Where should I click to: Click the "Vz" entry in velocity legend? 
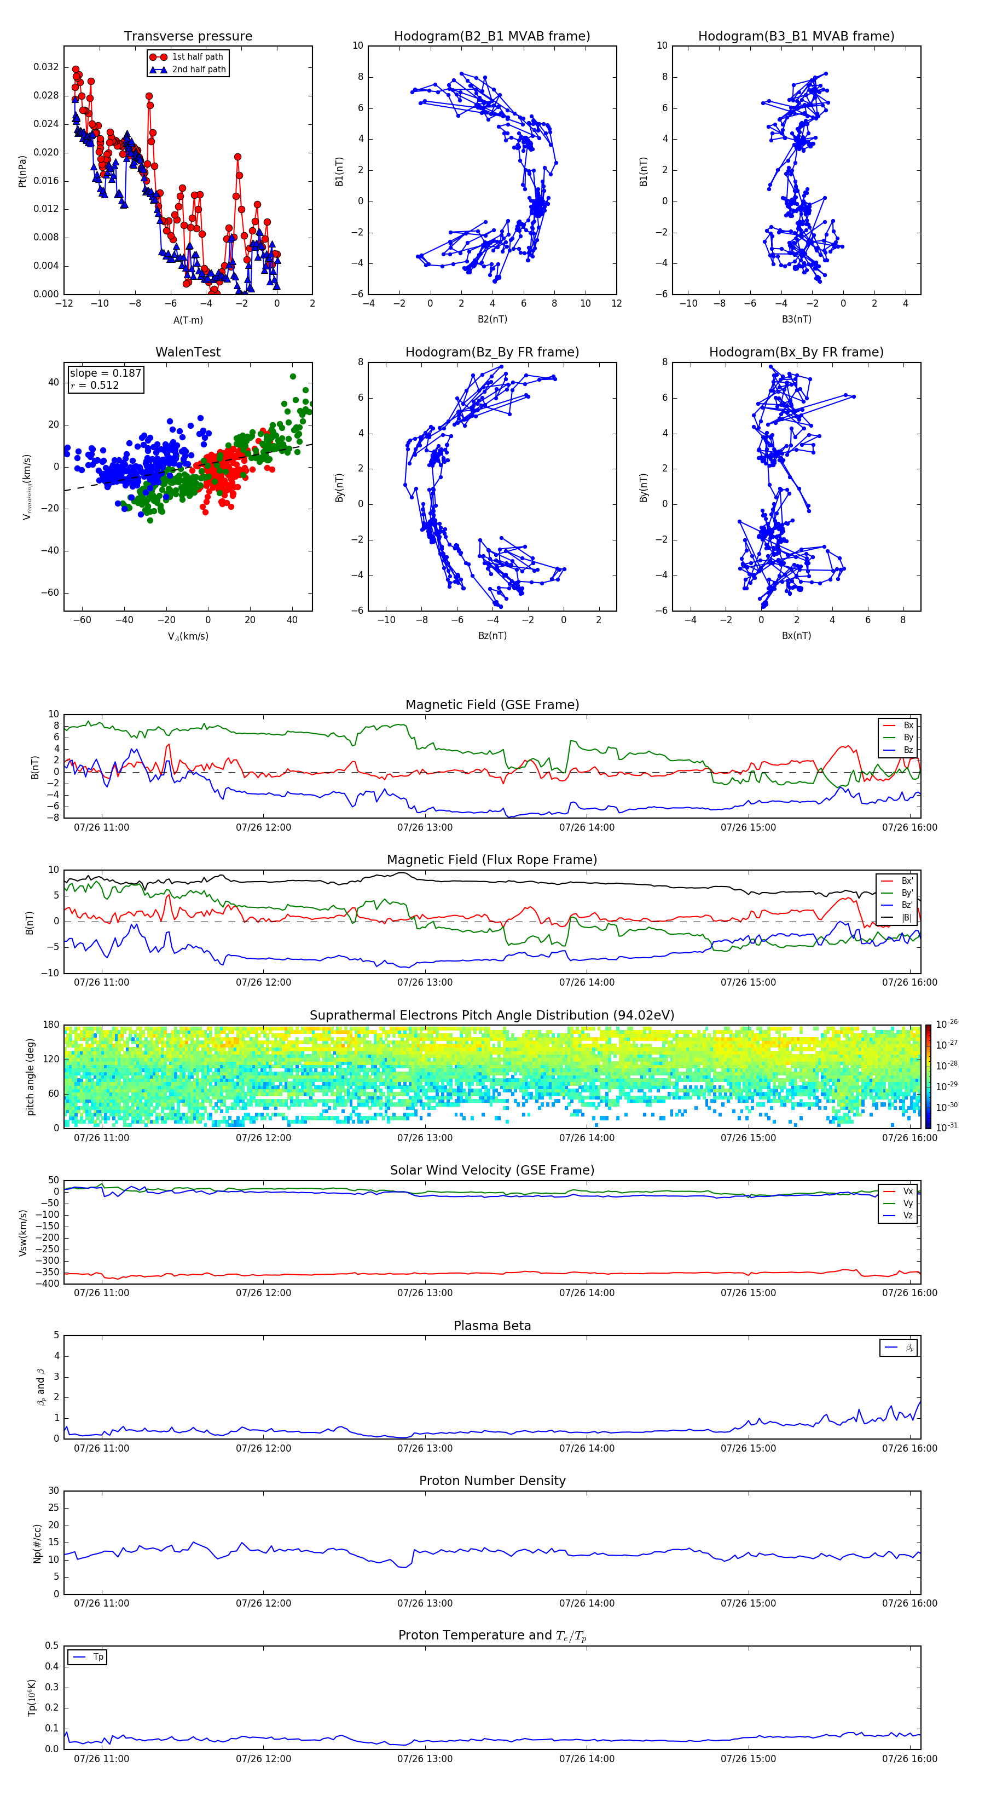[x=898, y=1216]
